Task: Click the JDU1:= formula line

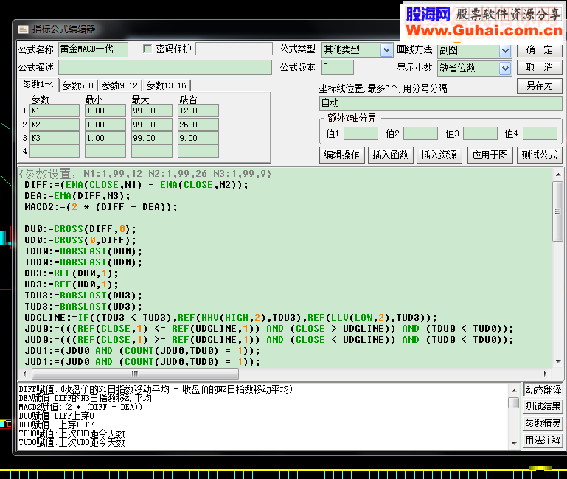Action: coord(142,351)
